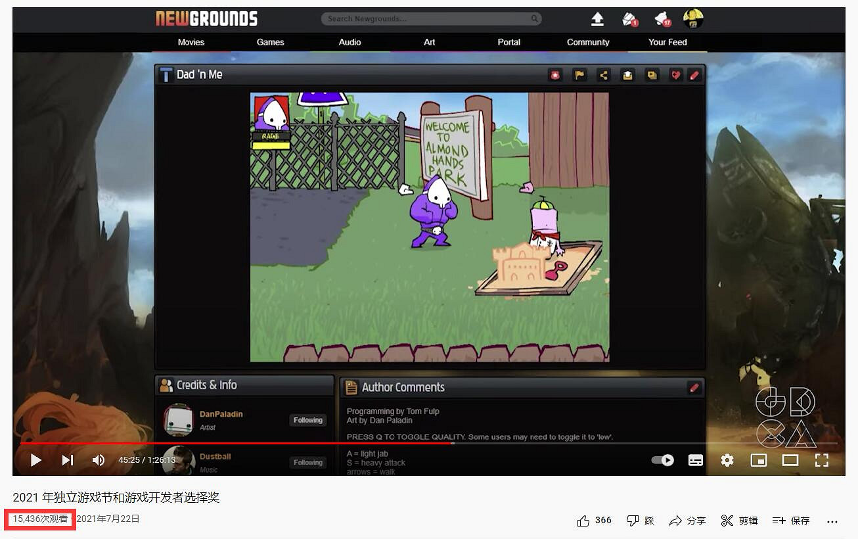Activate miniplayer mode
Screen dimensions: 858x539
(759, 460)
